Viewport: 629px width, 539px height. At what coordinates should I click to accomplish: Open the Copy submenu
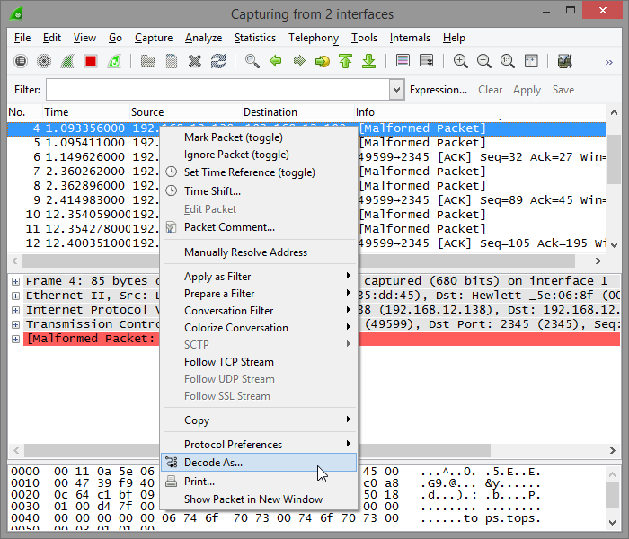point(259,420)
